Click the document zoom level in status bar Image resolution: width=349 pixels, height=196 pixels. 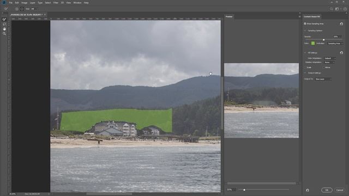point(13,194)
